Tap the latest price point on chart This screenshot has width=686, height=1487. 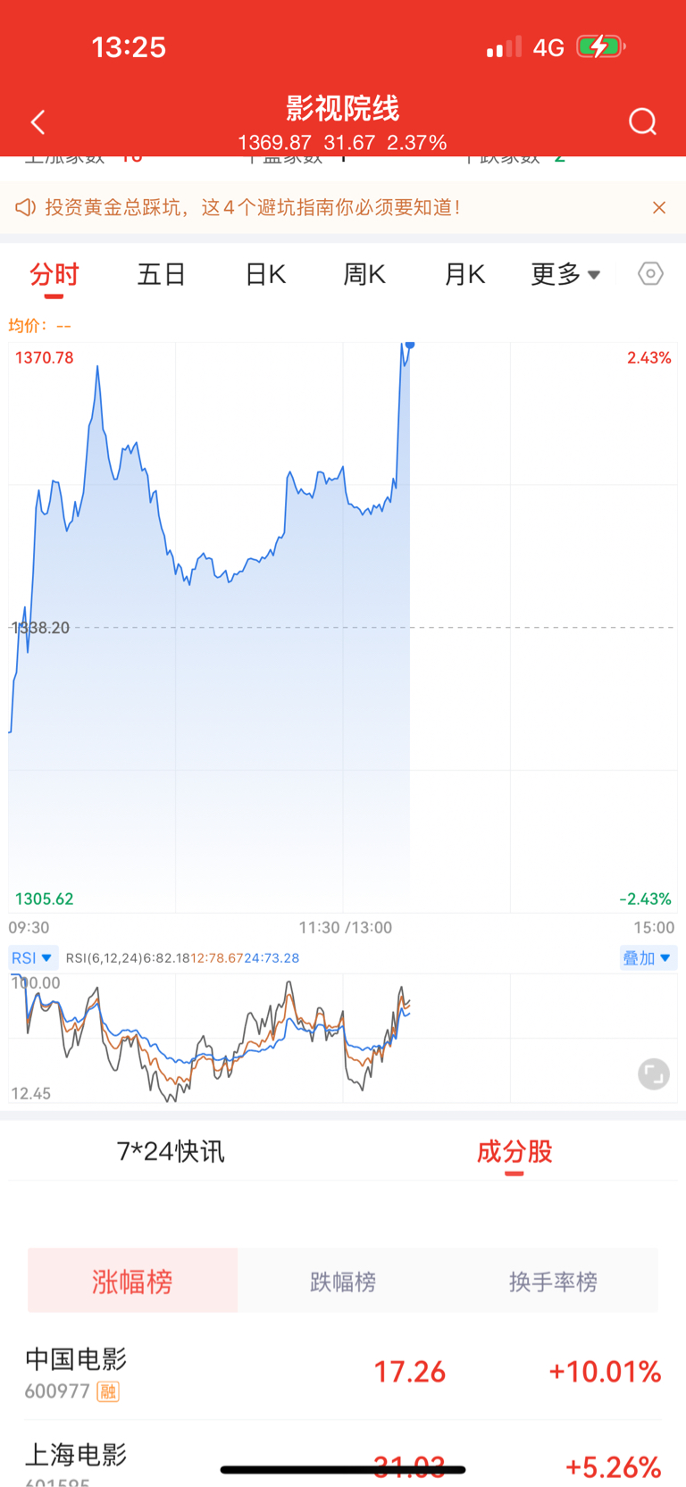tap(409, 345)
